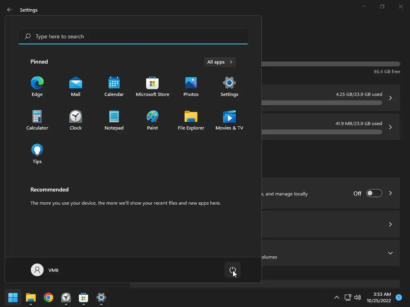
Task: Open the Tips app
Action: 37,154
